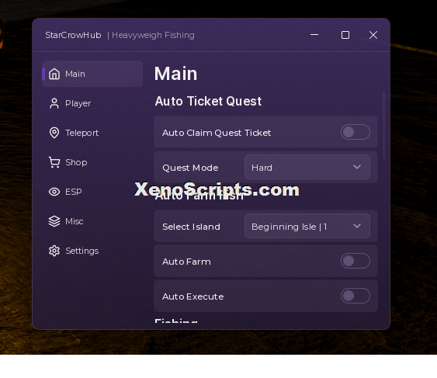Click the Heavyweigh Fishing subtitle text

click(x=153, y=36)
